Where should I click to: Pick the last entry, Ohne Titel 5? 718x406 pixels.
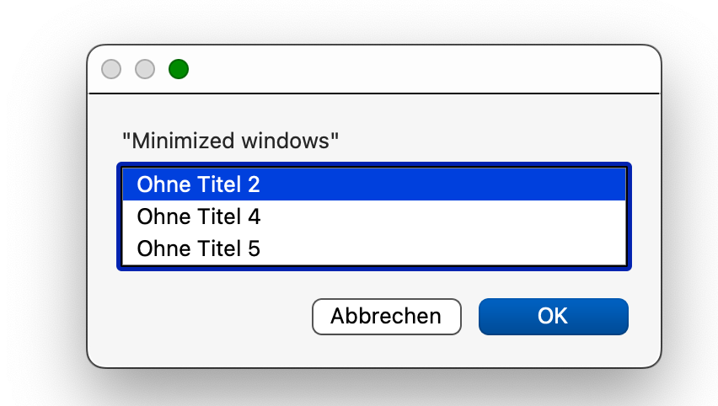click(199, 248)
